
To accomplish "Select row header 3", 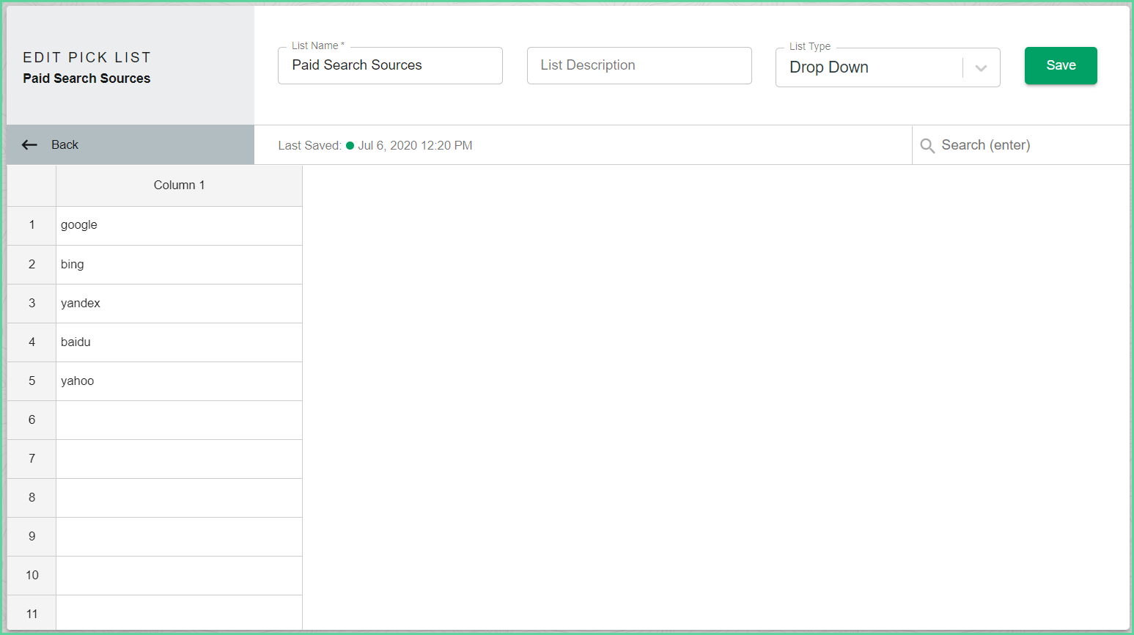I will coord(32,304).
